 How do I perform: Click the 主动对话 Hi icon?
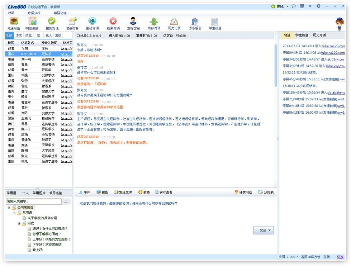[92, 22]
